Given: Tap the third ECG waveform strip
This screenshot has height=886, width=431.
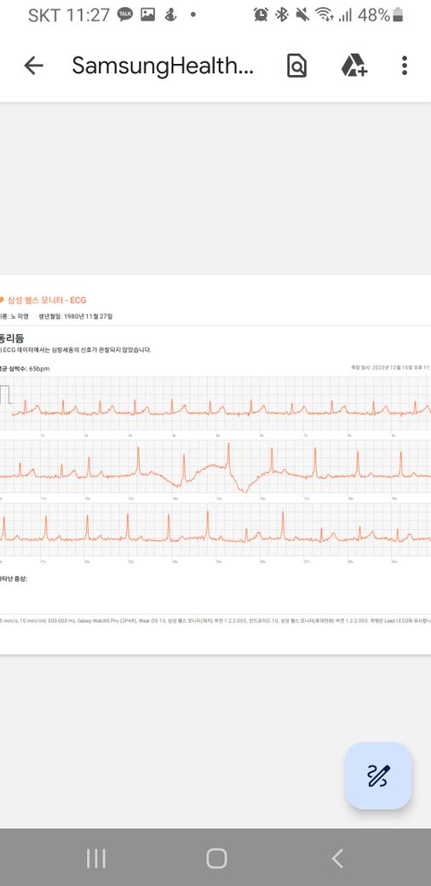Looking at the screenshot, I should (x=215, y=529).
